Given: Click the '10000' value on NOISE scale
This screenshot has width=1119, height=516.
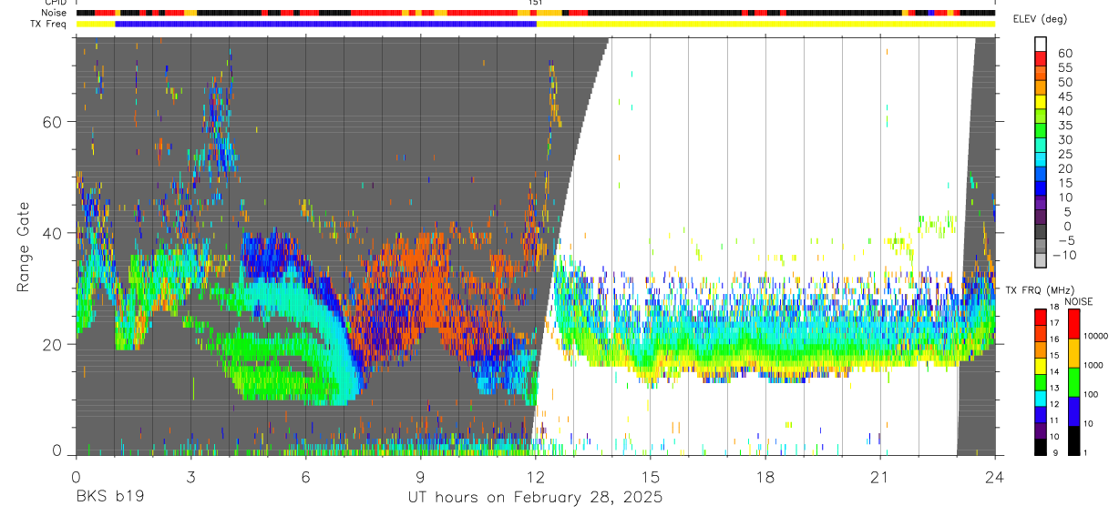Looking at the screenshot, I should click(x=1096, y=336).
